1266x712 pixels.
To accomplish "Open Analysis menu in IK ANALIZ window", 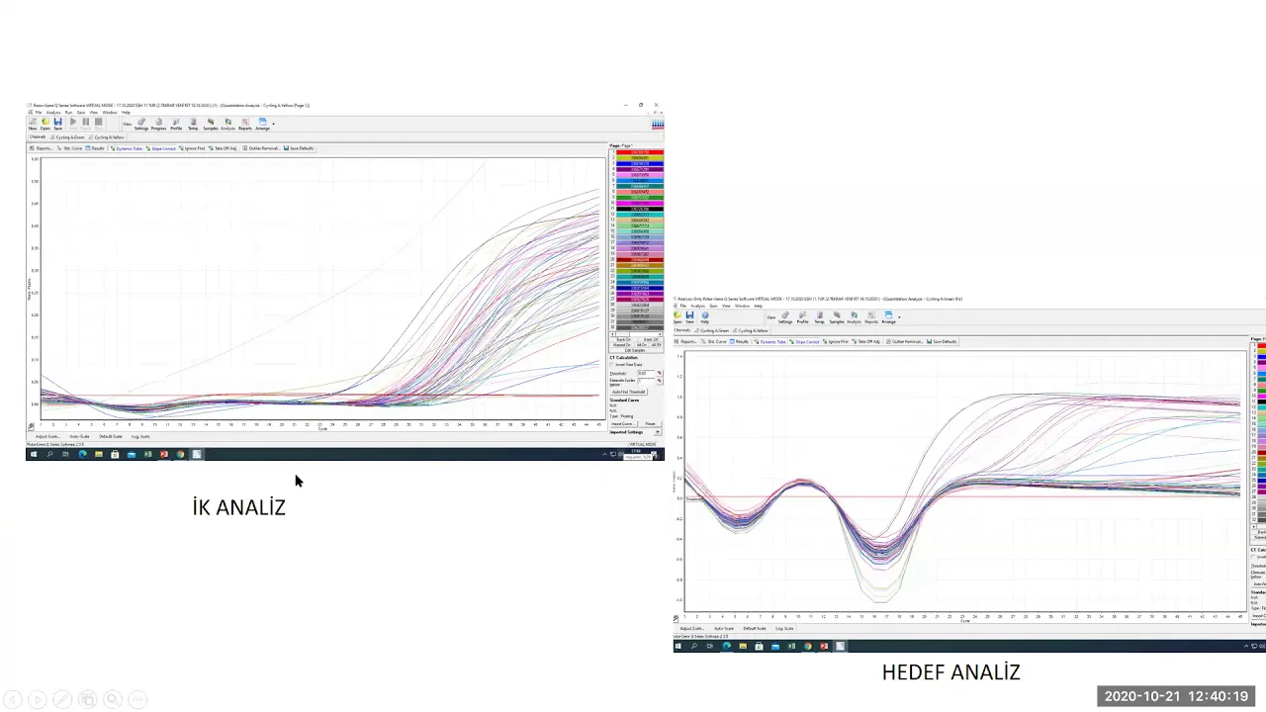I will 53,112.
